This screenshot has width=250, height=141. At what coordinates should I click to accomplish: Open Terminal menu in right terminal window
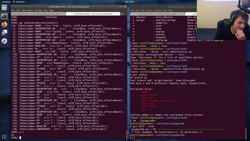pos(157,11)
